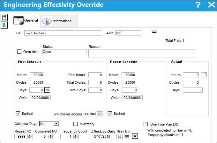The image size is (217, 143).
Task: Click the E/C input field
Action: (x=63, y=33)
